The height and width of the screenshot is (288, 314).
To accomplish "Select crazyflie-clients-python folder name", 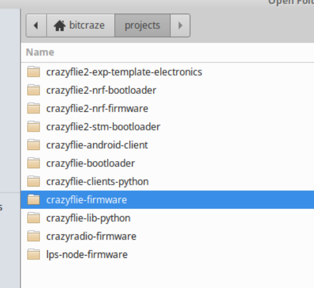I will 97,182.
